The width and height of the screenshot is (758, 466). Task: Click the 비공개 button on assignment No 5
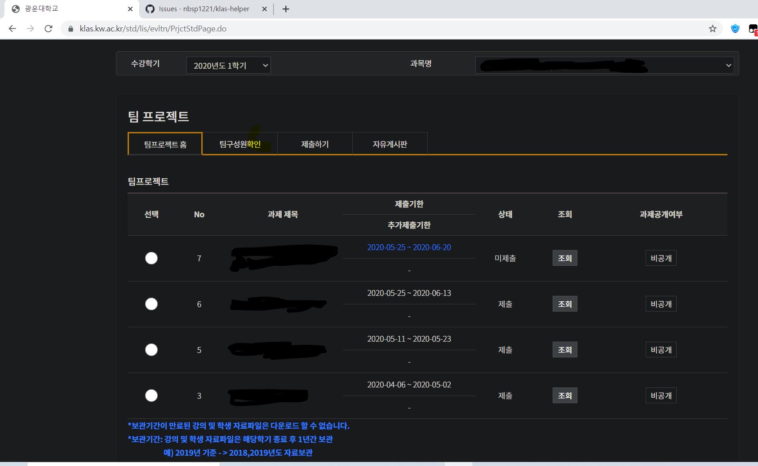661,350
